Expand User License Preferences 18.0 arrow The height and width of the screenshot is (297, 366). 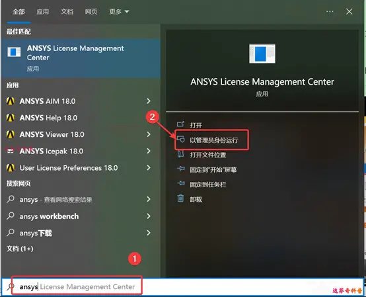click(149, 167)
